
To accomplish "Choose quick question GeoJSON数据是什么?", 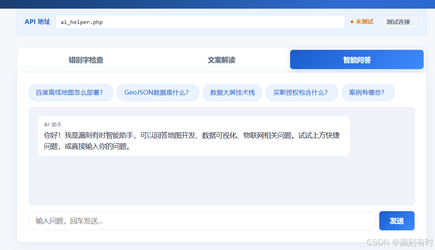I will tap(158, 93).
